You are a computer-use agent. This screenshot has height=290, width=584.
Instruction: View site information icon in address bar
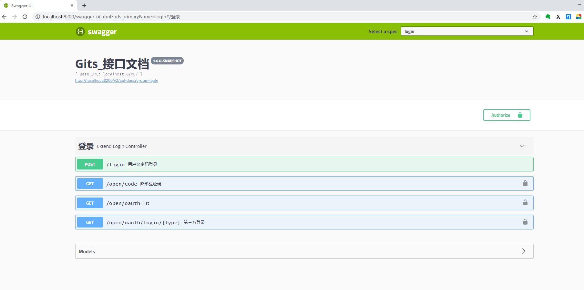pos(37,17)
